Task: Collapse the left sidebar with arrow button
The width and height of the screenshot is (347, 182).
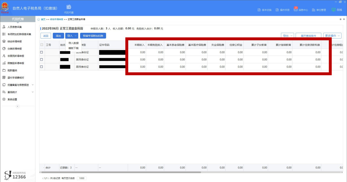Action: [18, 106]
